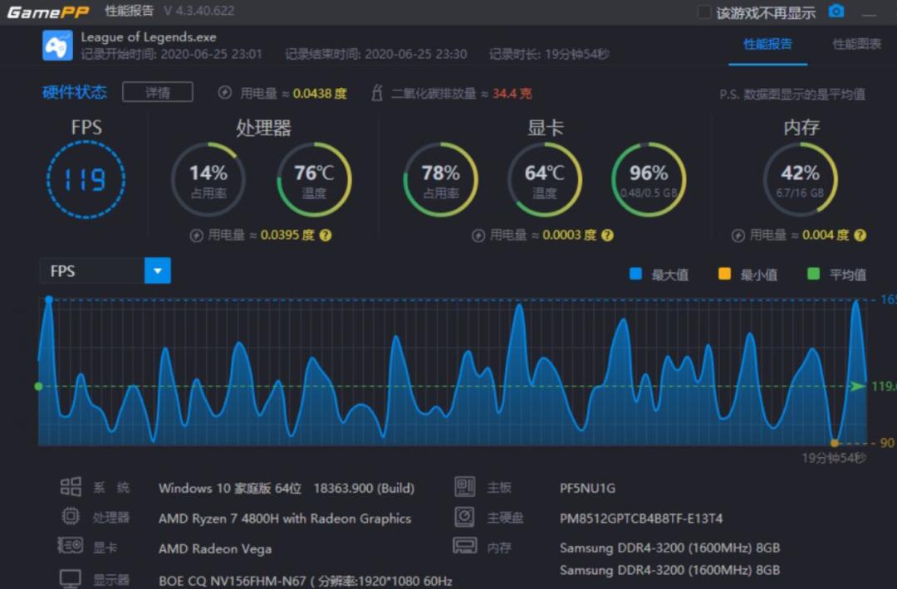Viewport: 897px width, 589px height.
Task: Click the 性能报告 label in title bar
Action: pyautogui.click(x=130, y=10)
